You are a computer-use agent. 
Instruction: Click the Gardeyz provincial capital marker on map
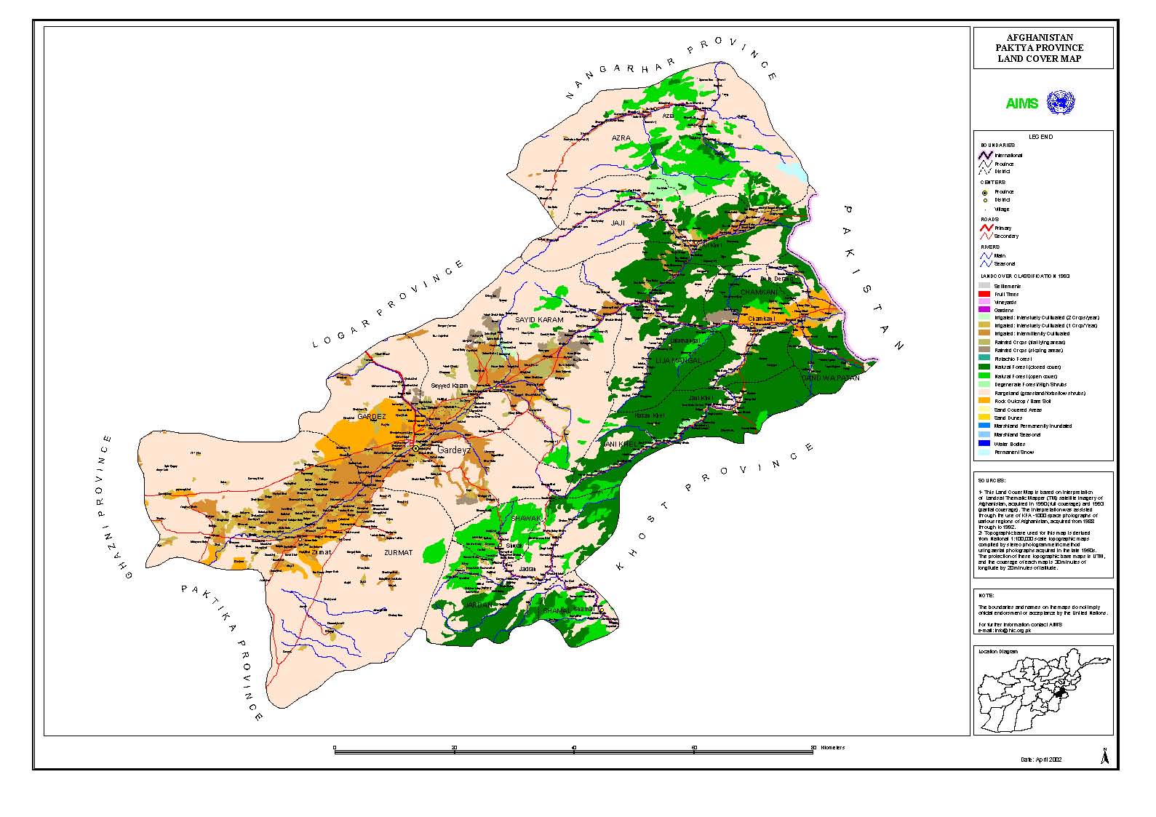415,449
